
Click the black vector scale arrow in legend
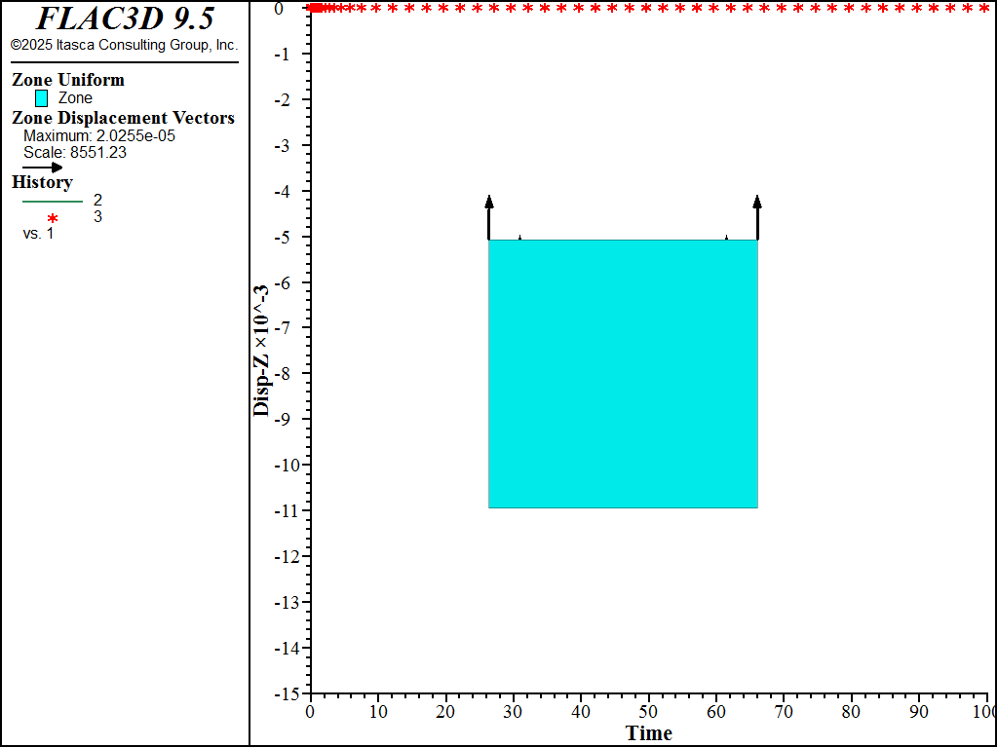(x=43, y=168)
